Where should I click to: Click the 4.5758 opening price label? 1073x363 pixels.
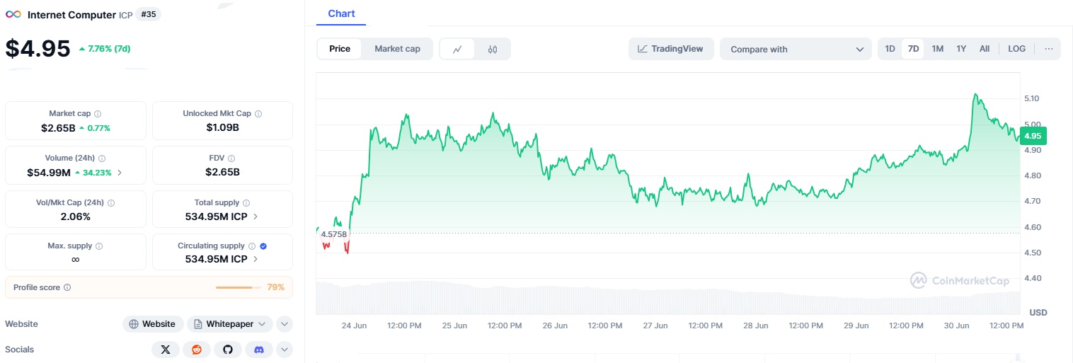click(x=333, y=234)
